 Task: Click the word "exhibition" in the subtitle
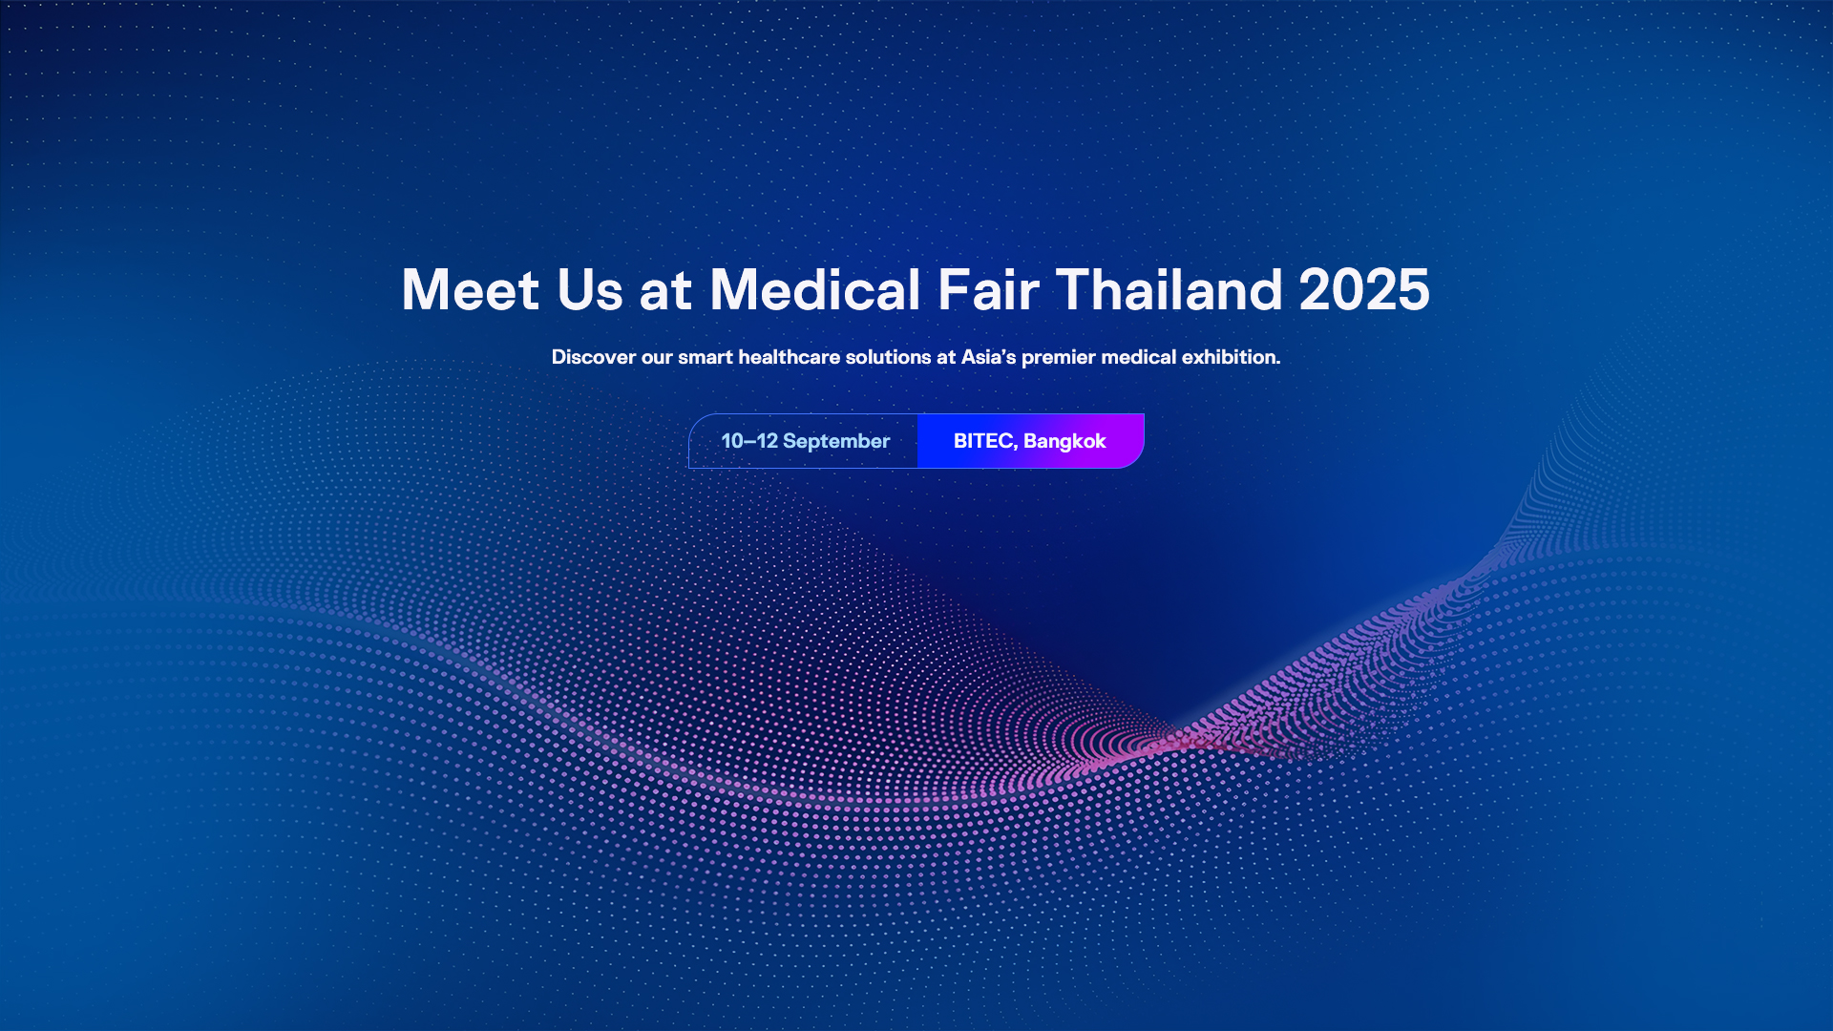coord(1230,357)
